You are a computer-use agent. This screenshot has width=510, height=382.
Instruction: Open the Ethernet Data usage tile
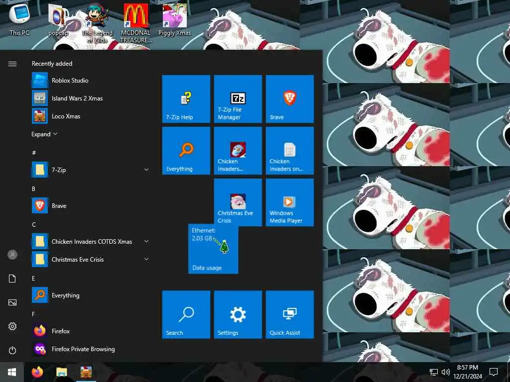[213, 249]
